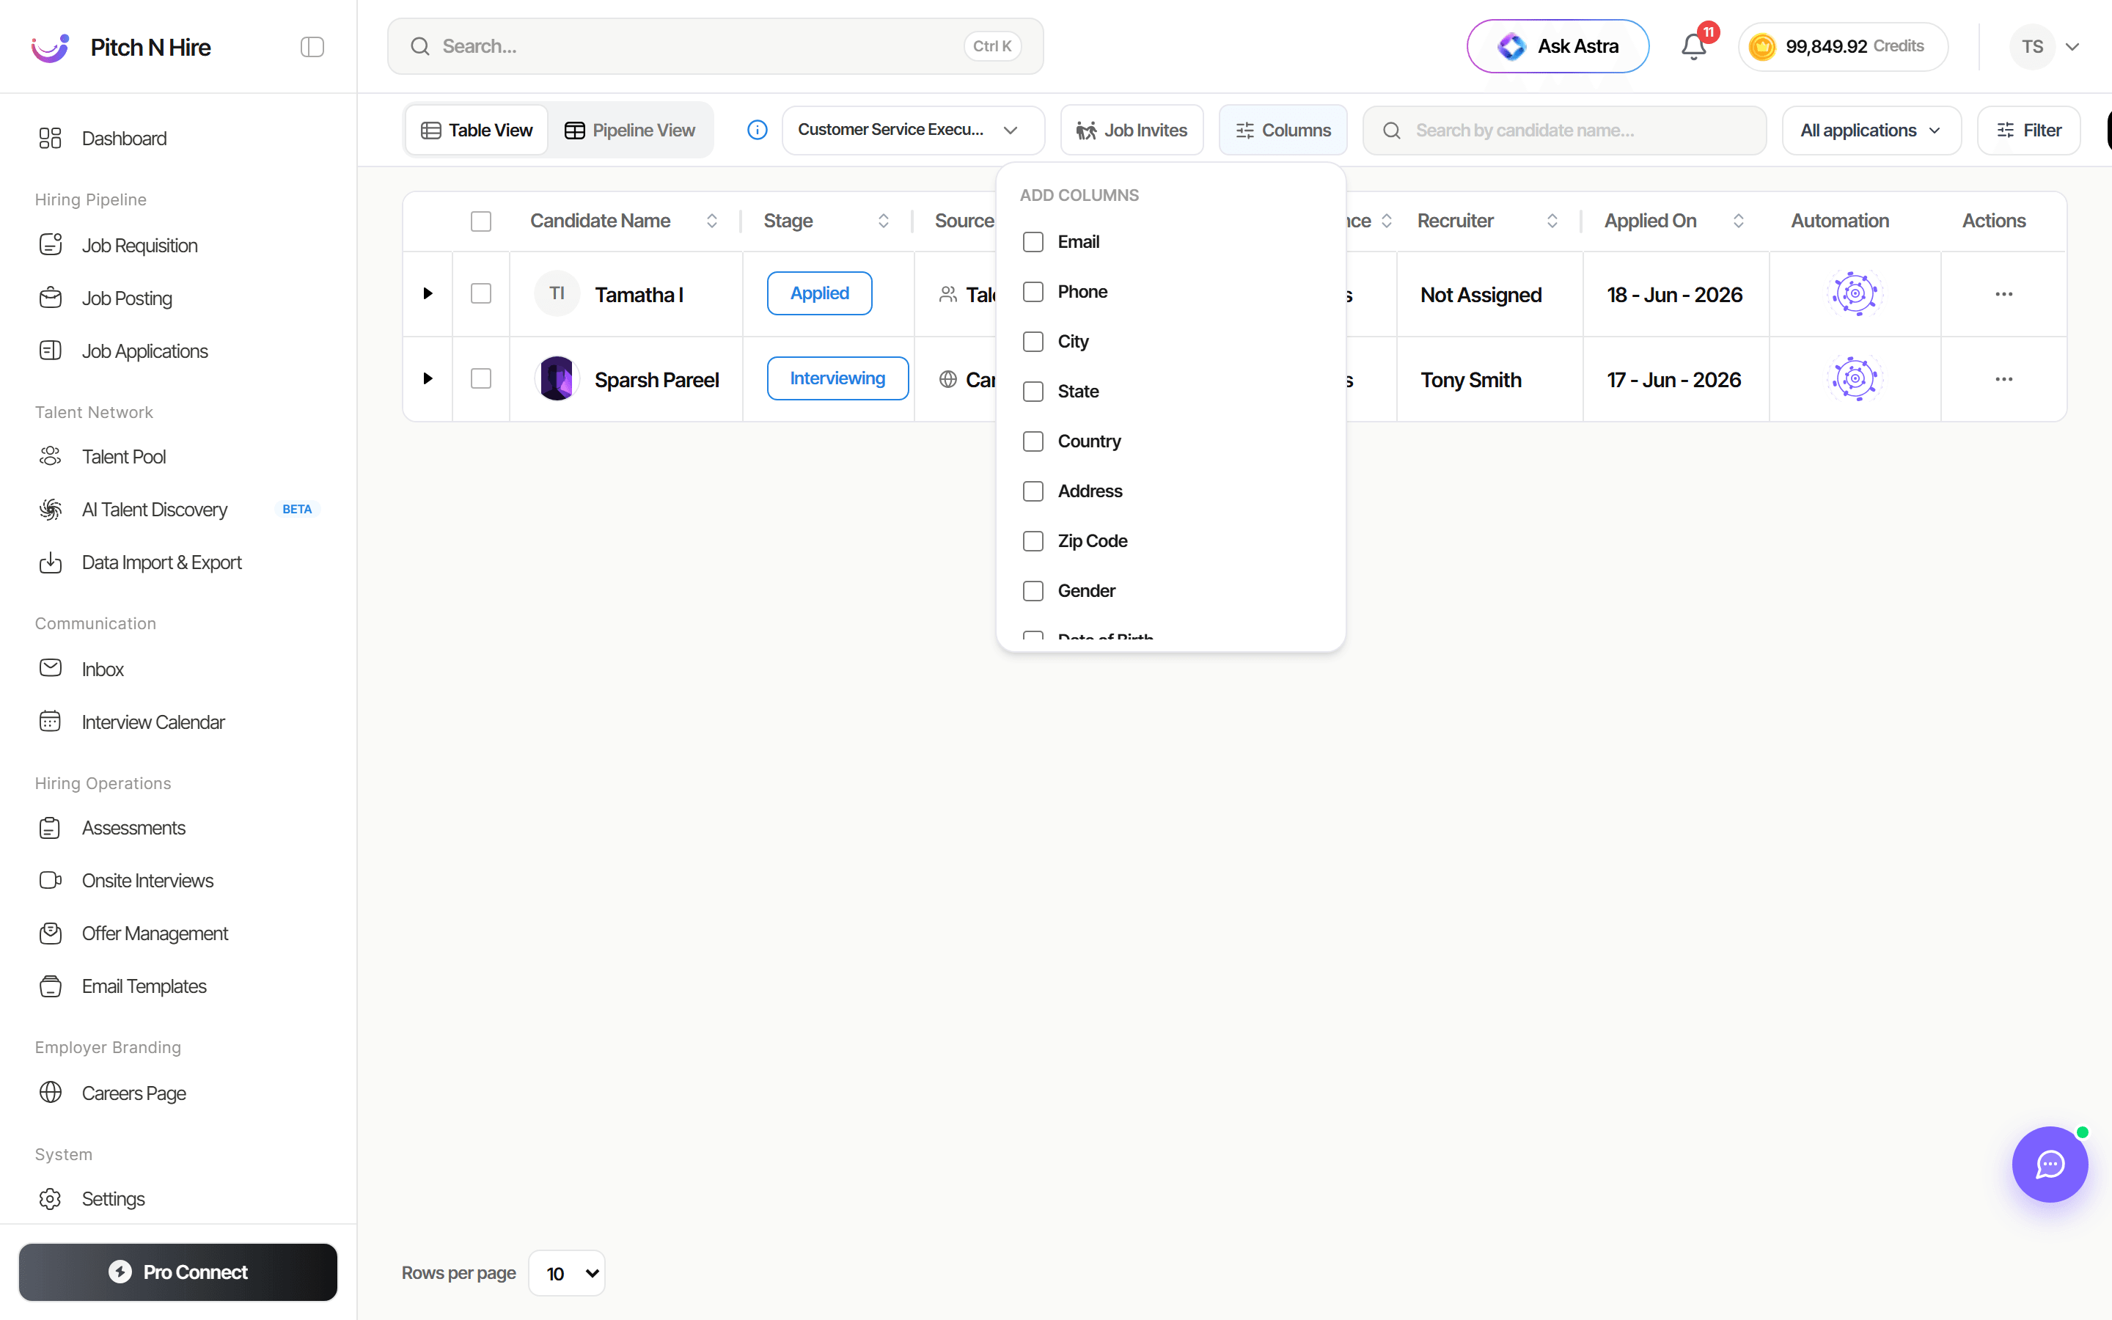Select Tamatha I row checkbox
The image size is (2112, 1320).
[481, 293]
